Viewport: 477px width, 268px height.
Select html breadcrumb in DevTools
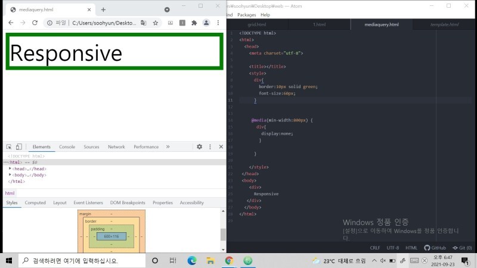pos(10,193)
